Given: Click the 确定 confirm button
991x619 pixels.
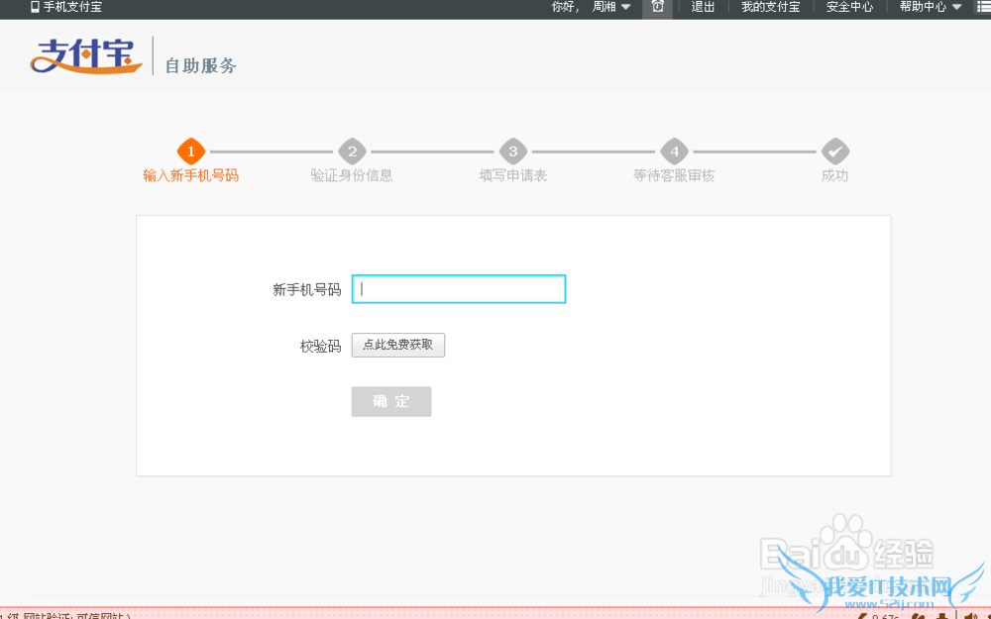Looking at the screenshot, I should [391, 402].
